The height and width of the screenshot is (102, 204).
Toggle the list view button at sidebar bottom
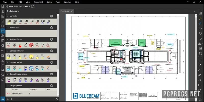tap(3, 99)
